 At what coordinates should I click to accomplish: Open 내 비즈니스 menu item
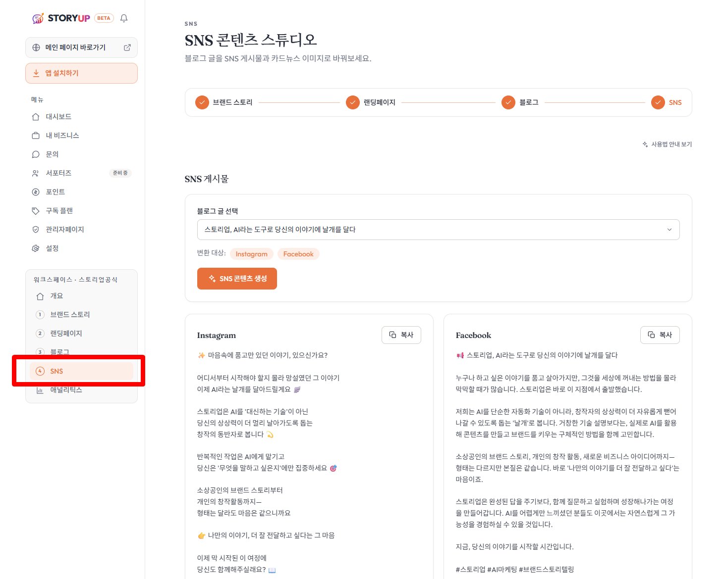click(x=81, y=136)
